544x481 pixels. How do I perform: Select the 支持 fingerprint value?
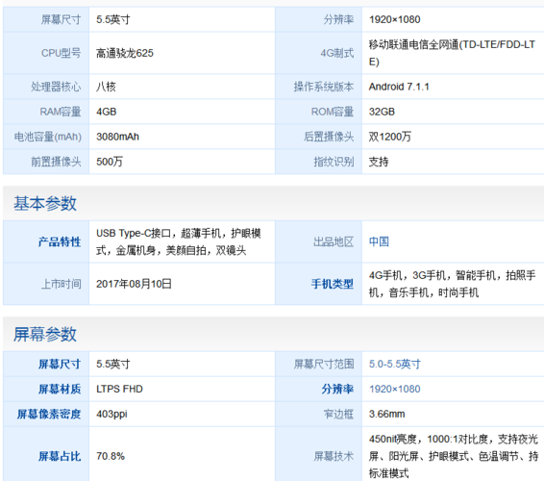[x=379, y=162]
